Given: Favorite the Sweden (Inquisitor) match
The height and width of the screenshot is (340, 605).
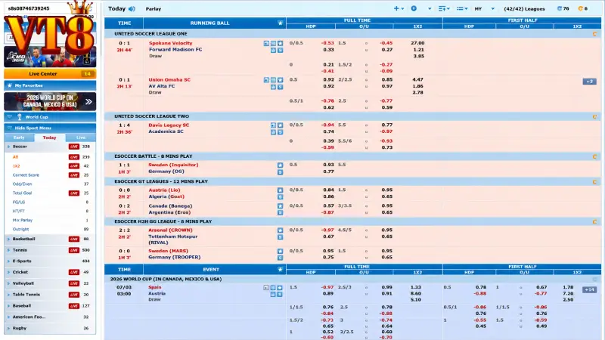Looking at the screenshot, I should point(280,165).
